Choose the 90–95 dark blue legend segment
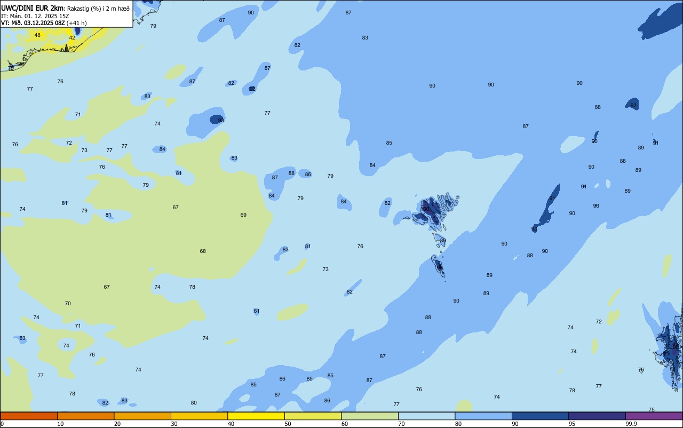Image resolution: width=683 pixels, height=428 pixels. click(540, 416)
